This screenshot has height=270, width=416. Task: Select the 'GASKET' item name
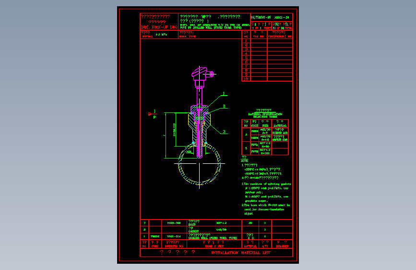[x=193, y=232]
